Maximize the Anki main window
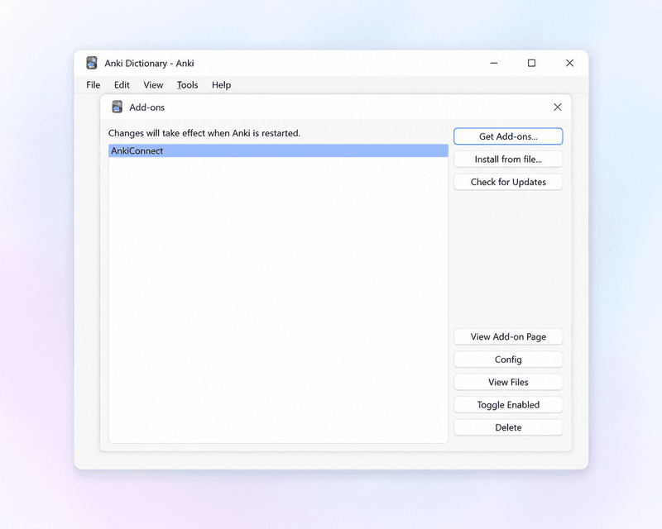The width and height of the screenshot is (662, 529). click(x=531, y=63)
